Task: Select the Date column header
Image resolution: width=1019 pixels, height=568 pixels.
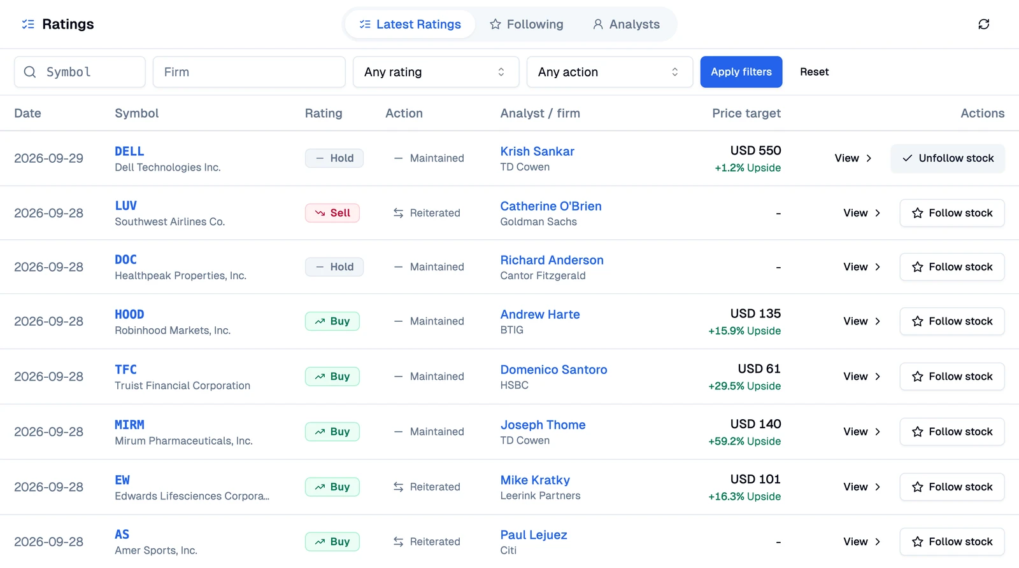Action: tap(27, 113)
